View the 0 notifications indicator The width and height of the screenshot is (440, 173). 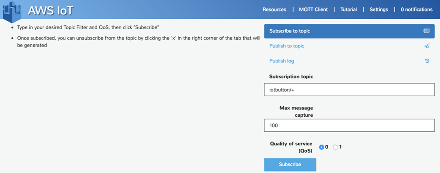[x=417, y=10]
